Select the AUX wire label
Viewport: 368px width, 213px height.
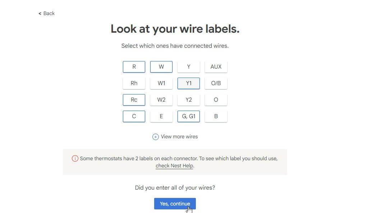pyautogui.click(x=216, y=67)
